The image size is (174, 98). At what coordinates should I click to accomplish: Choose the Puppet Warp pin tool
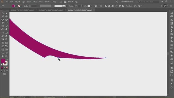7,36
